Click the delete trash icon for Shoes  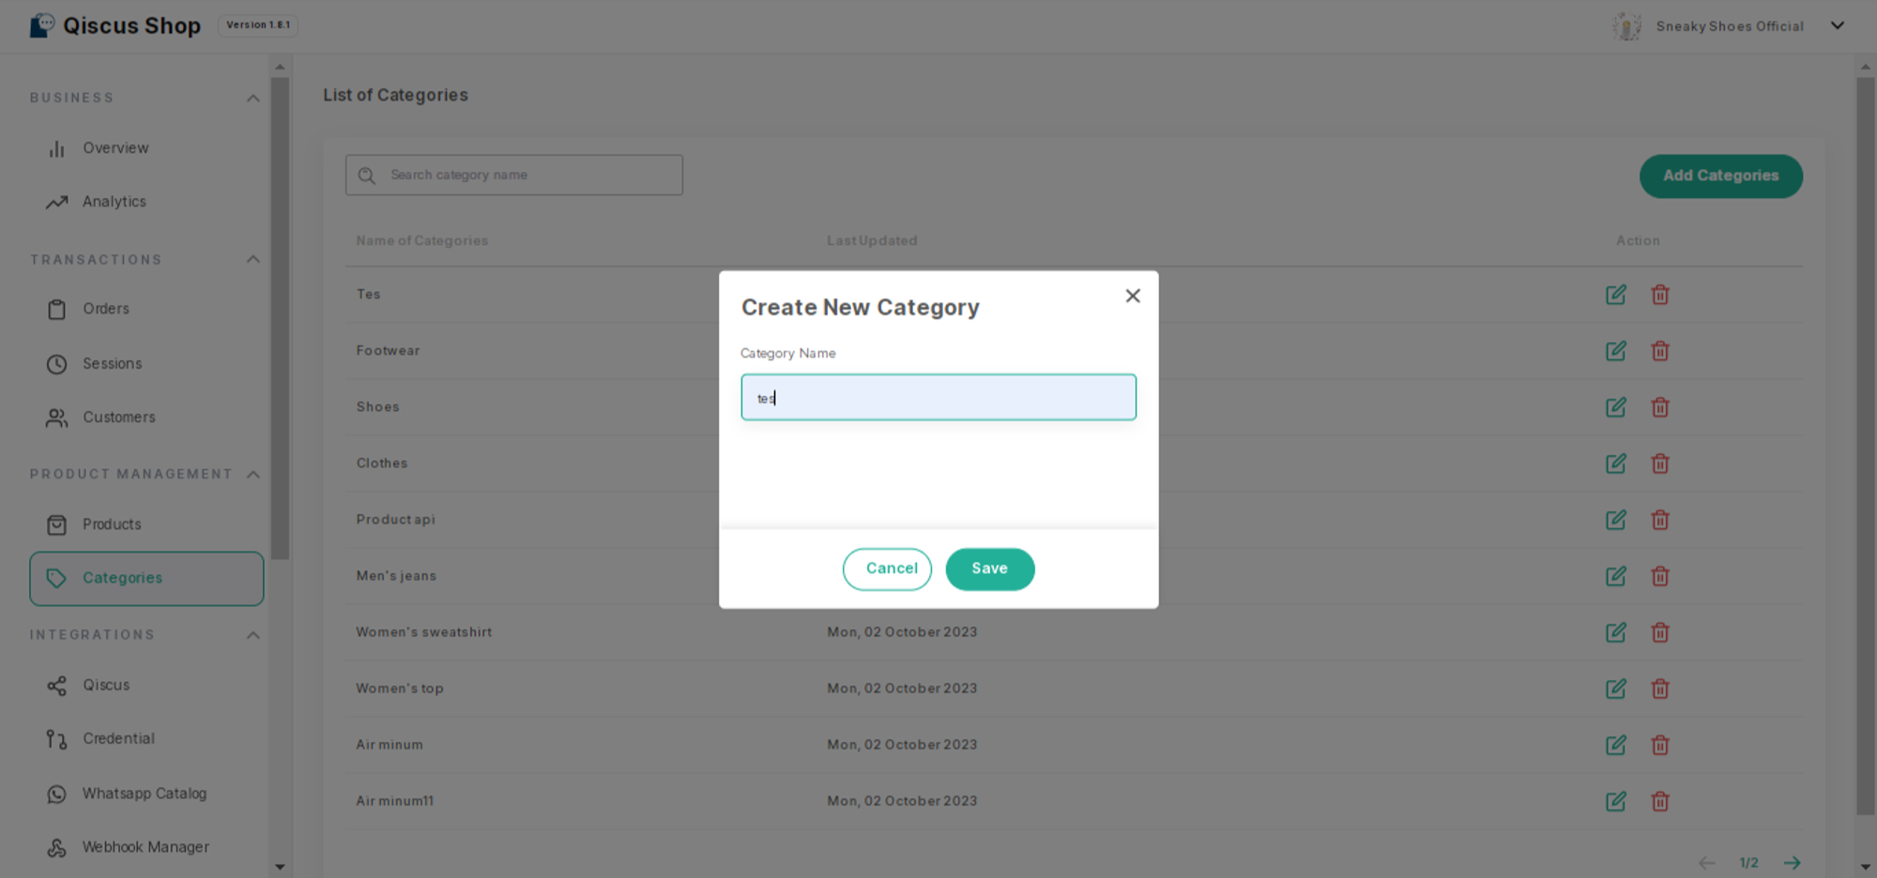click(x=1660, y=407)
